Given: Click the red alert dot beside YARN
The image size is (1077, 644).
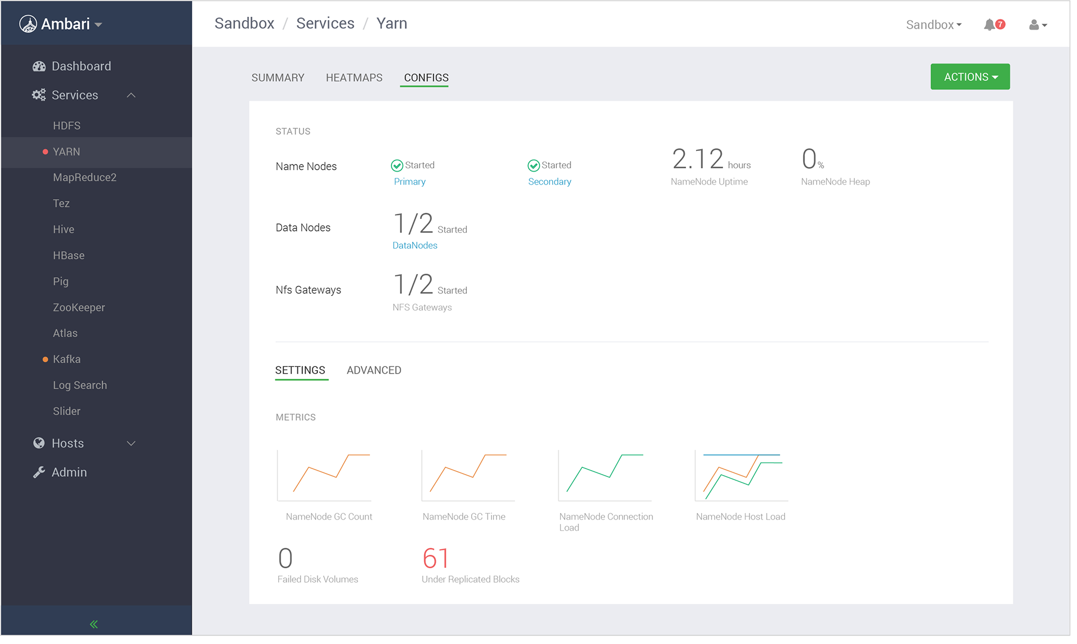Looking at the screenshot, I should [x=45, y=152].
